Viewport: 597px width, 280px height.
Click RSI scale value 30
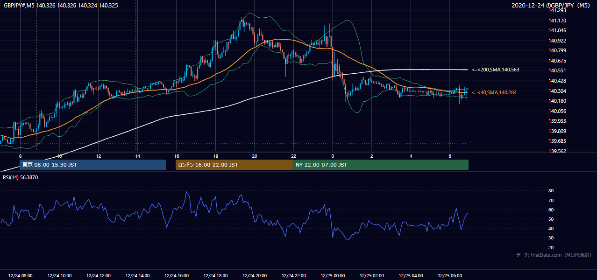coord(551,238)
